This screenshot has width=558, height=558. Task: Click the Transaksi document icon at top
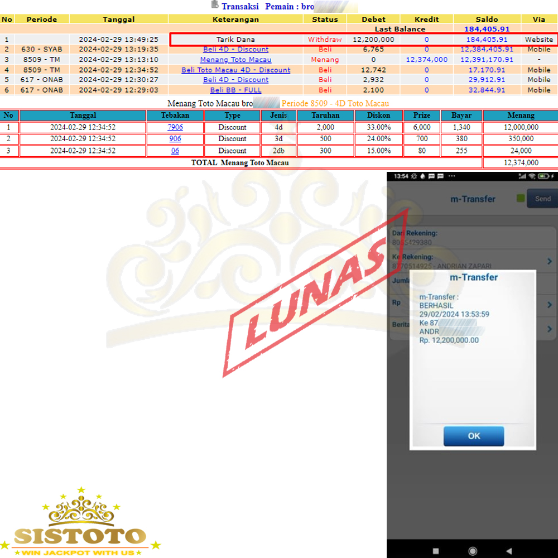pos(215,6)
